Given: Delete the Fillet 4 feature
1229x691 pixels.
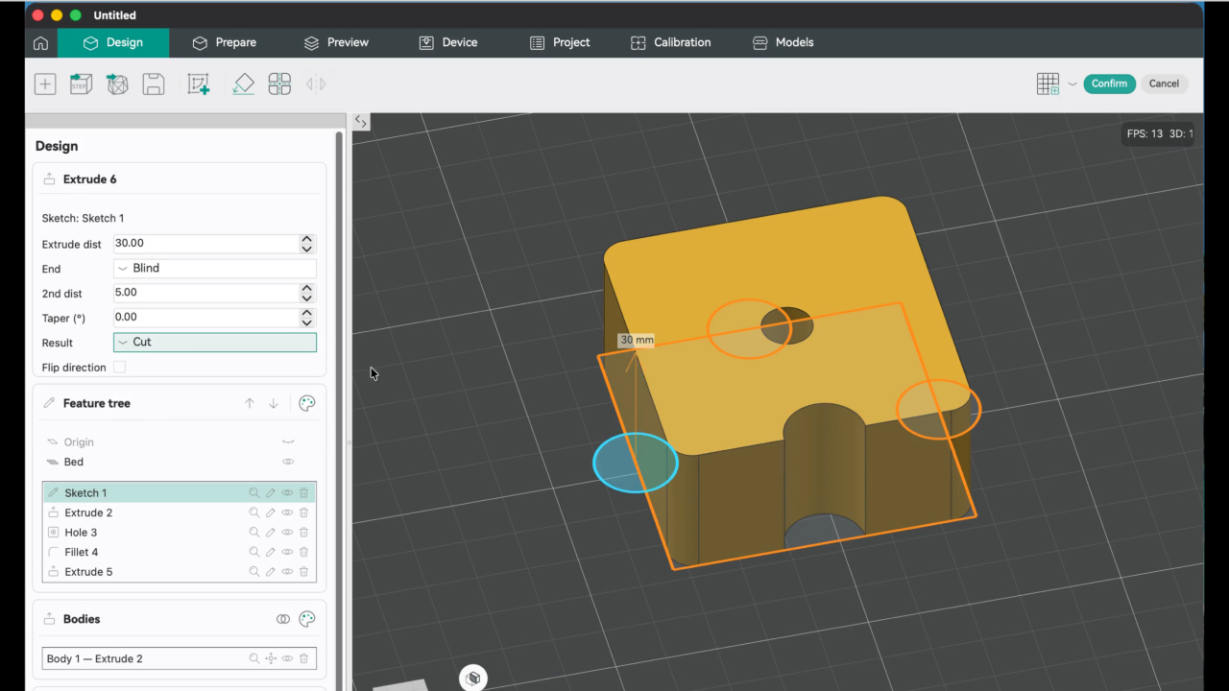Looking at the screenshot, I should (x=303, y=553).
